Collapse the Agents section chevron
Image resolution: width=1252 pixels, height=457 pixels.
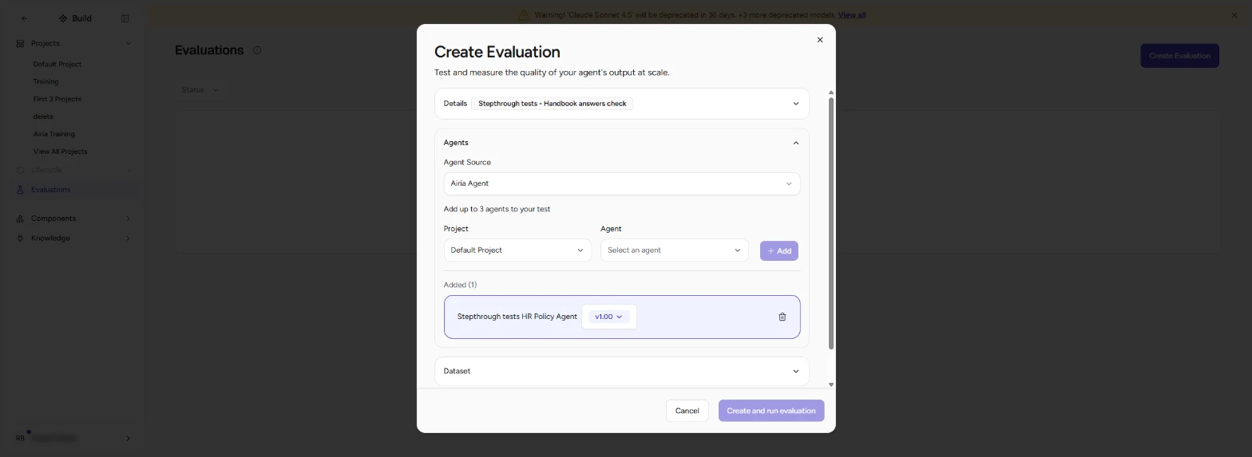pyautogui.click(x=795, y=143)
